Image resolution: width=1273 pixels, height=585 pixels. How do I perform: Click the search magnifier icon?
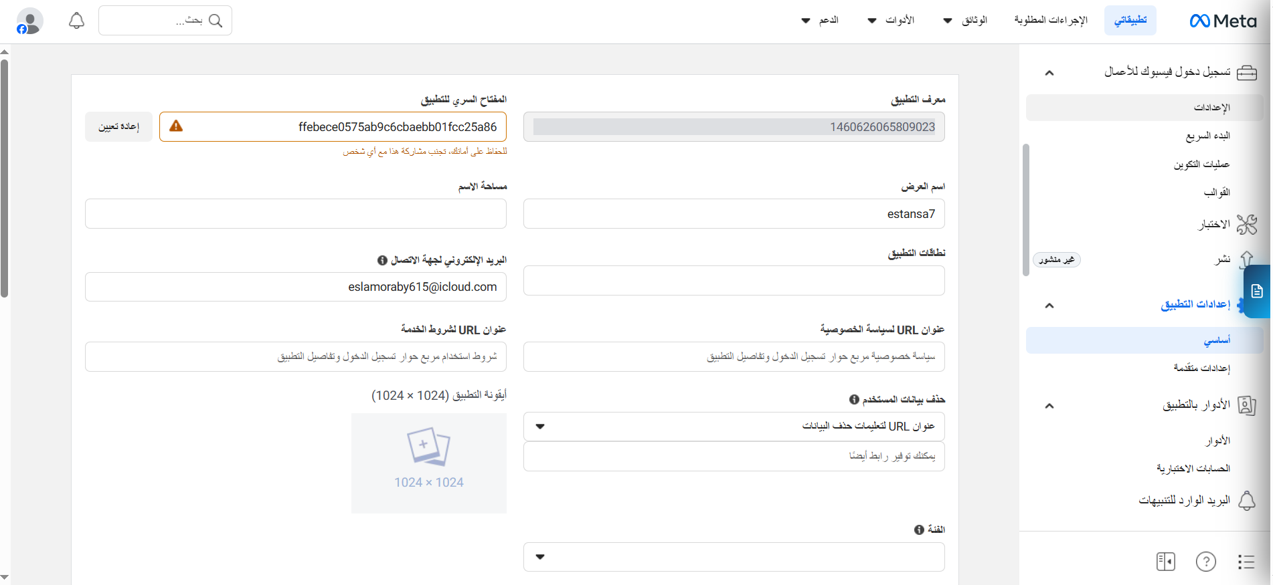216,21
